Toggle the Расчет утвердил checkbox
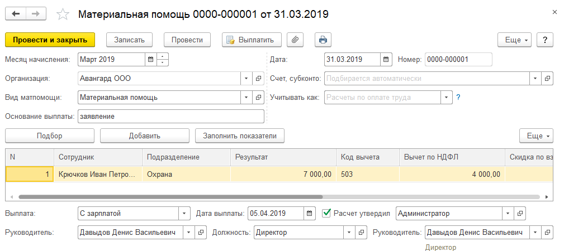The width and height of the screenshot is (564, 251). pos(327,213)
